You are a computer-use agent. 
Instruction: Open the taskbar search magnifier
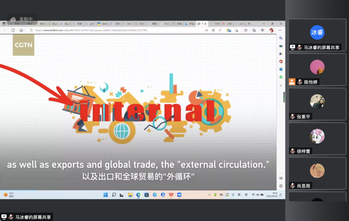(114, 195)
